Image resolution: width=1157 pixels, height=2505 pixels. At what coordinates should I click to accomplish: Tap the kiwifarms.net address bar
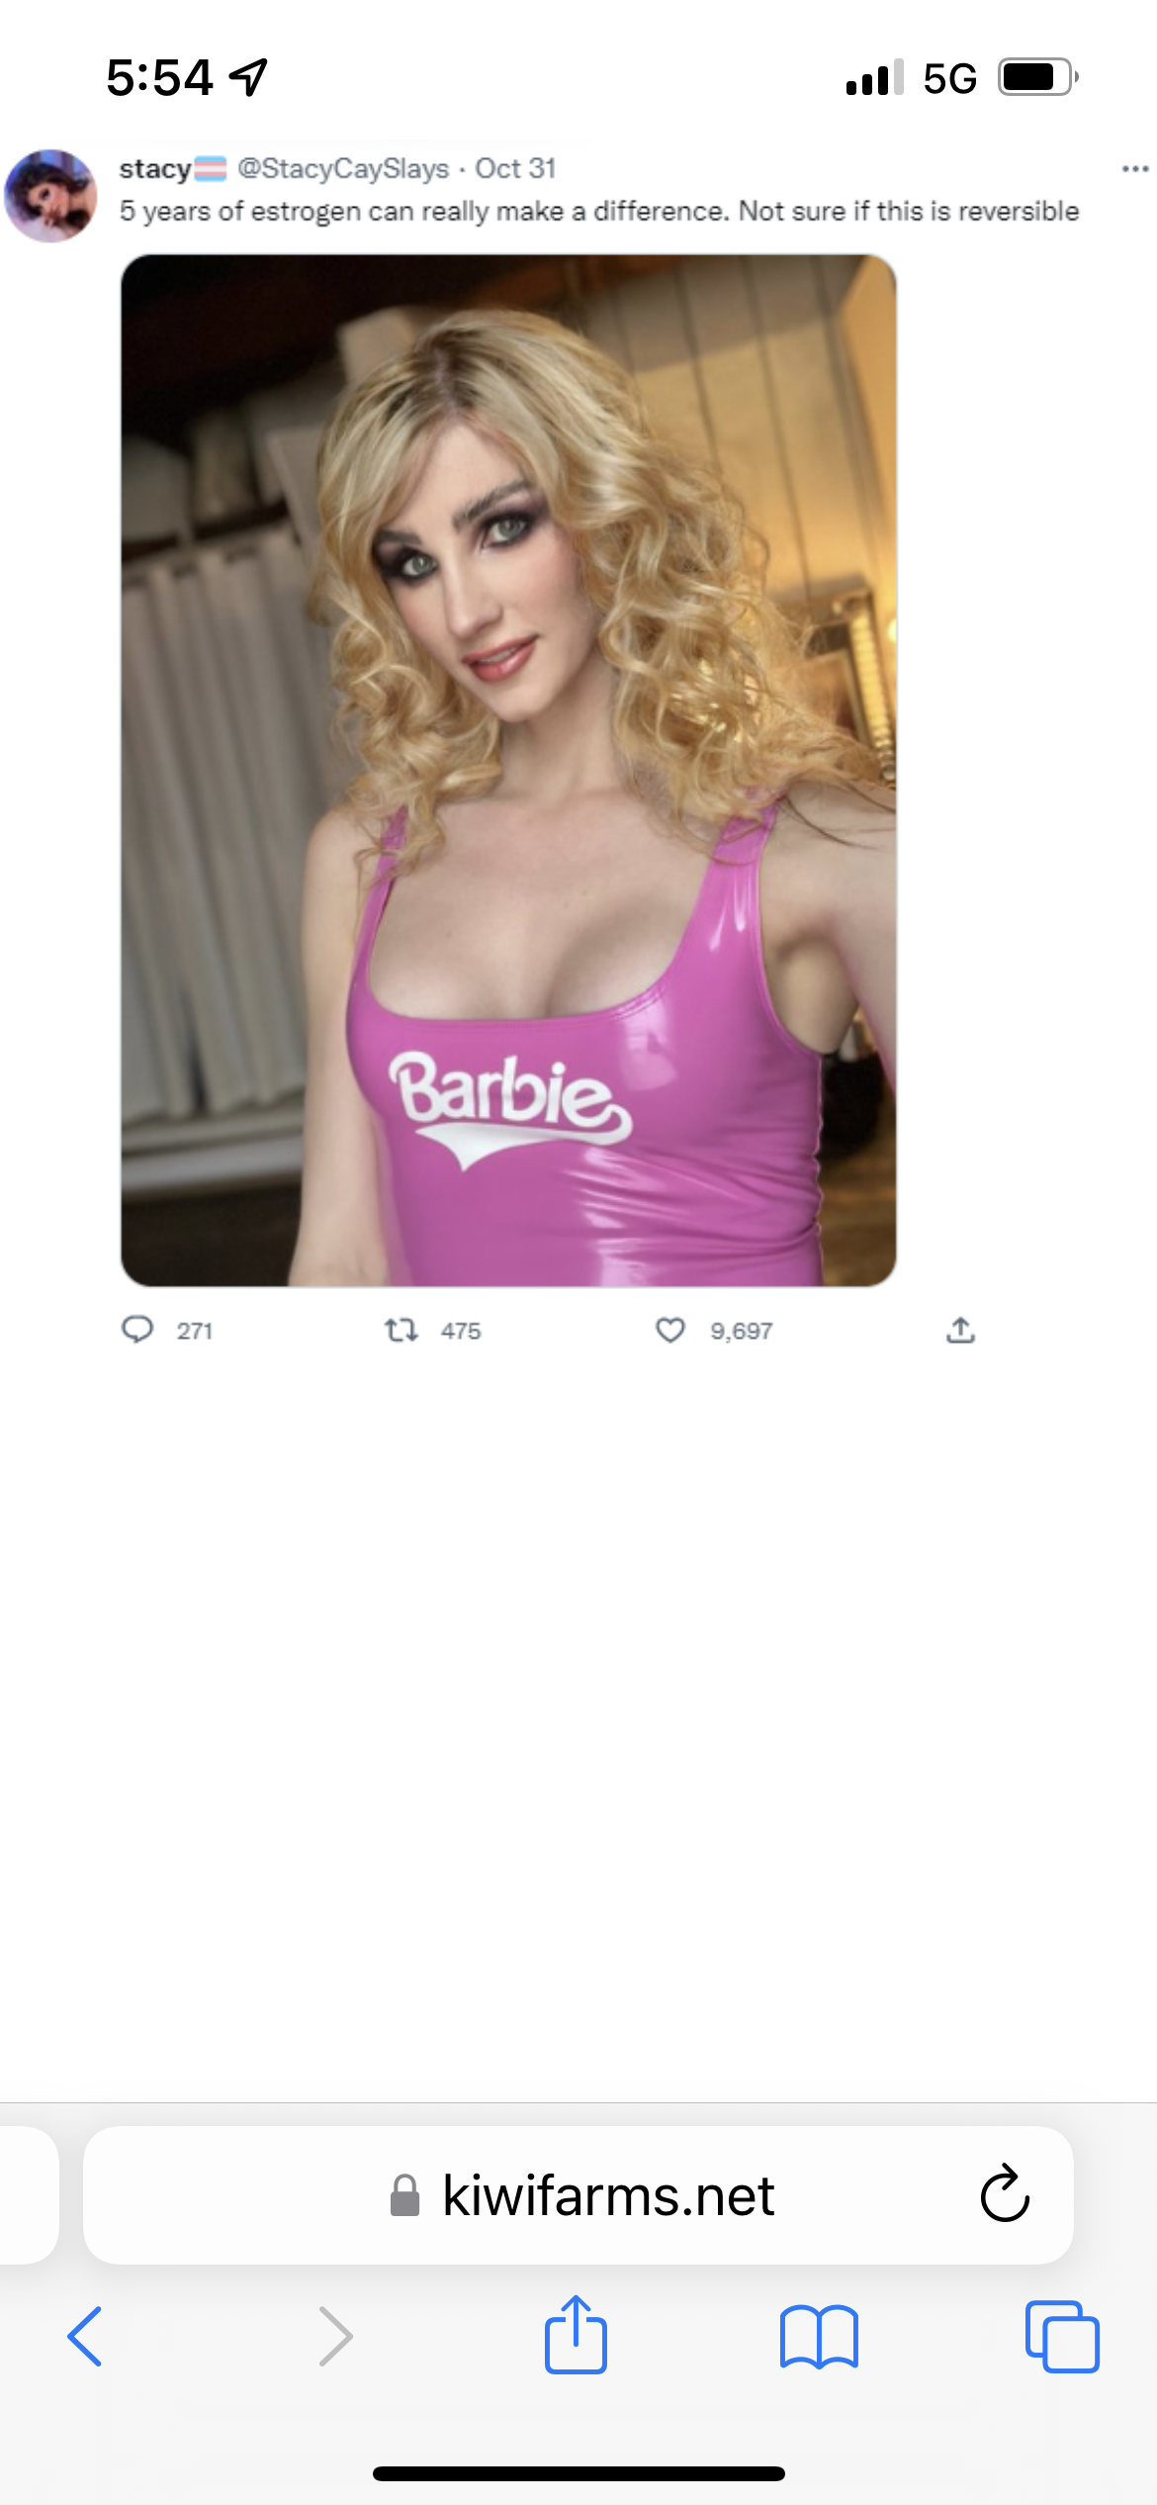tap(578, 2194)
